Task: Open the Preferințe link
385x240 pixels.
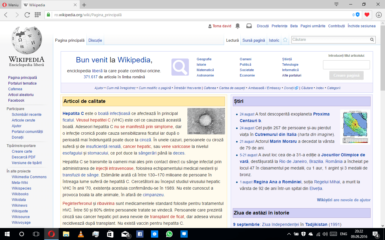Action: (x=279, y=26)
